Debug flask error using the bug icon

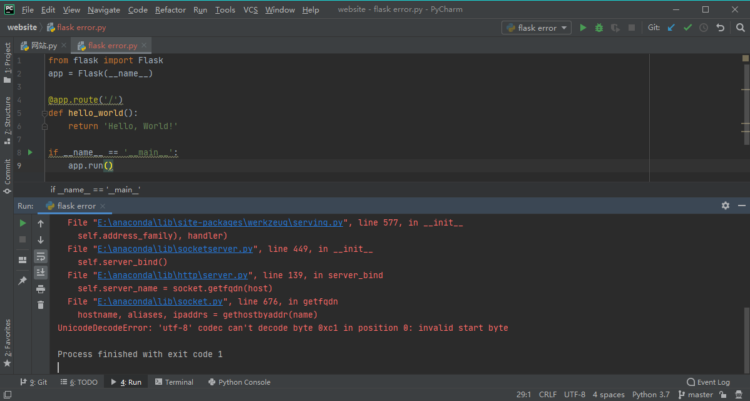pyautogui.click(x=598, y=28)
